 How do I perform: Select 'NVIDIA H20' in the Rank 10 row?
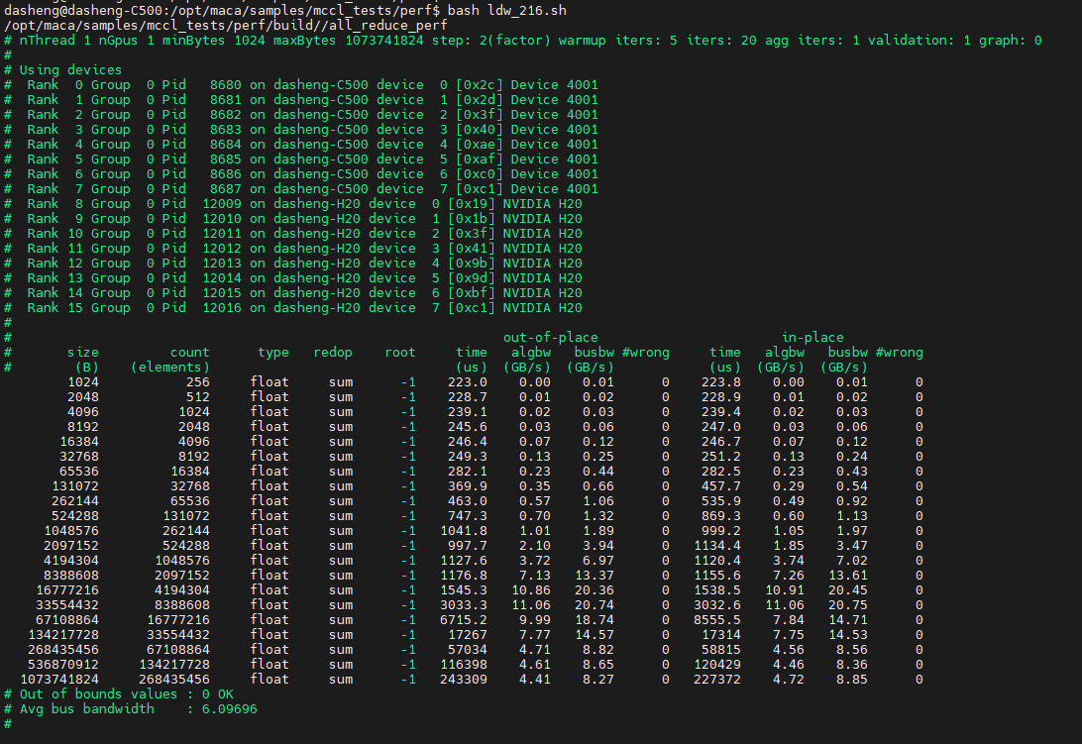click(542, 234)
